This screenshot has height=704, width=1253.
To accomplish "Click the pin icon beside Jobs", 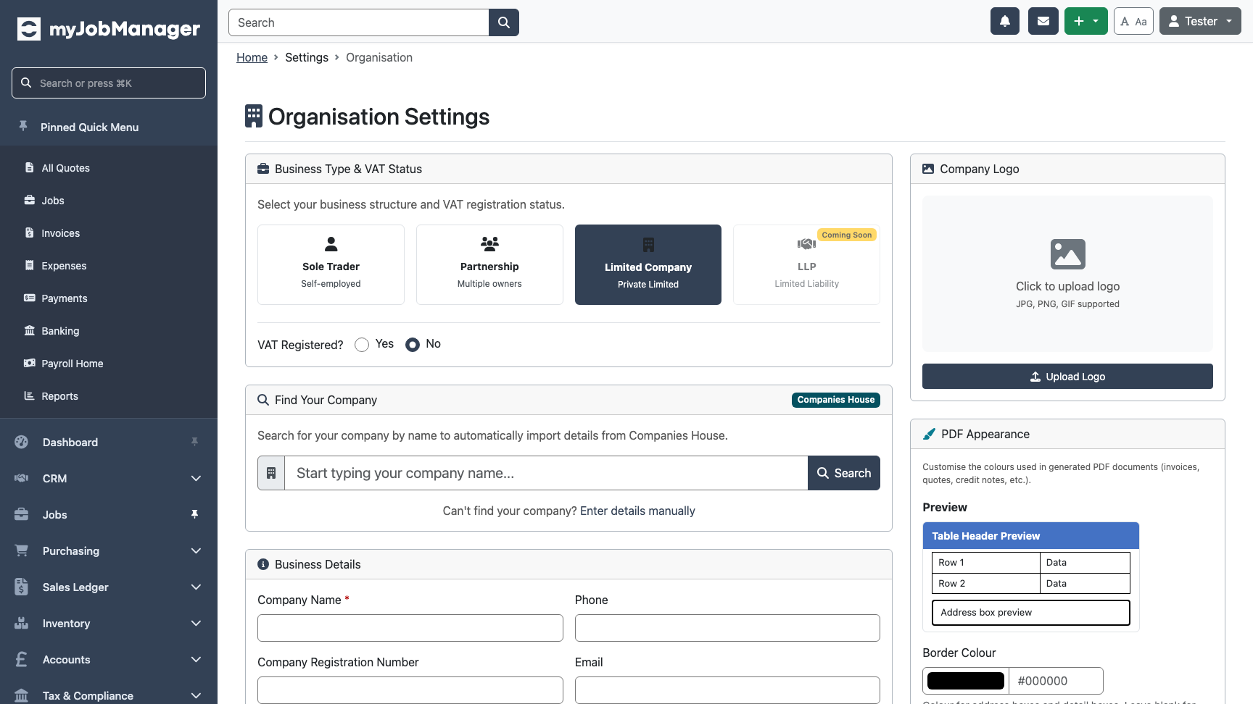I will click(194, 514).
